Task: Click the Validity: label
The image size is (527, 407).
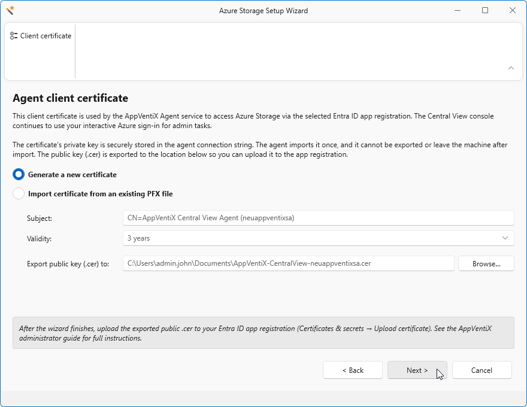Action: [x=39, y=239]
